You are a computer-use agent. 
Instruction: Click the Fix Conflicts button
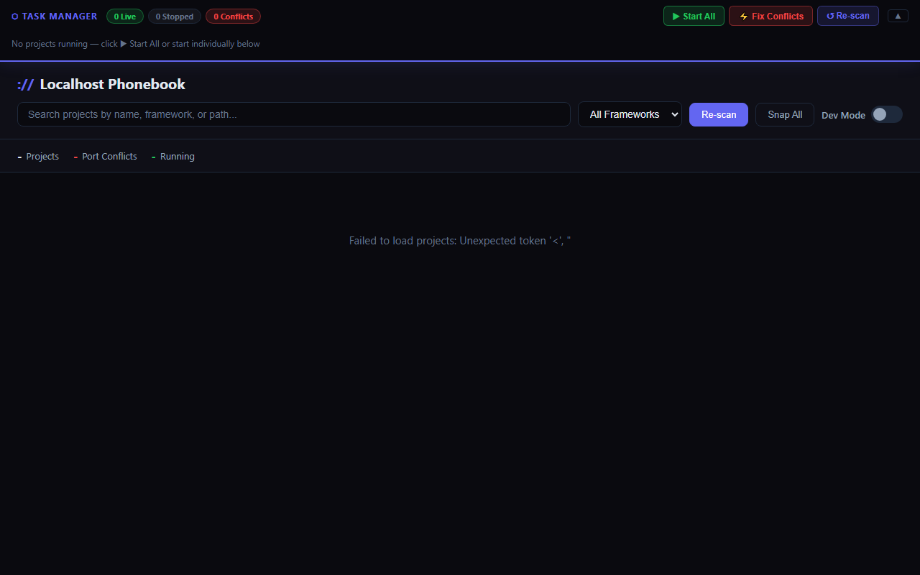click(770, 15)
